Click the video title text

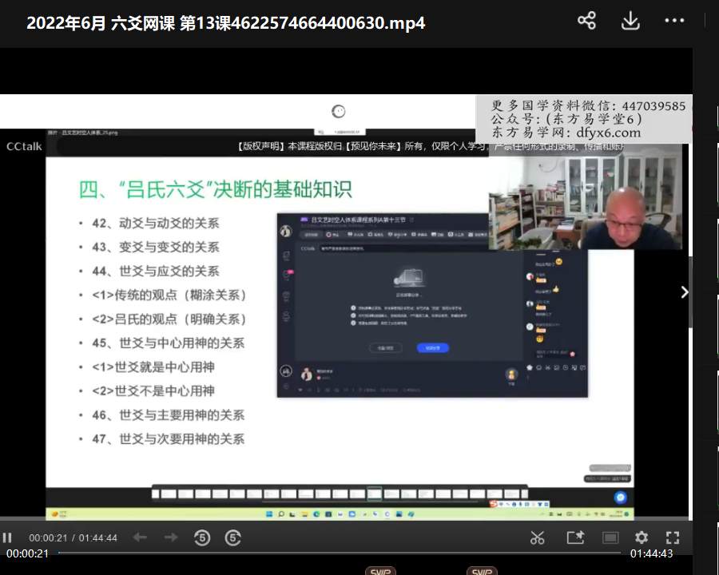[225, 23]
